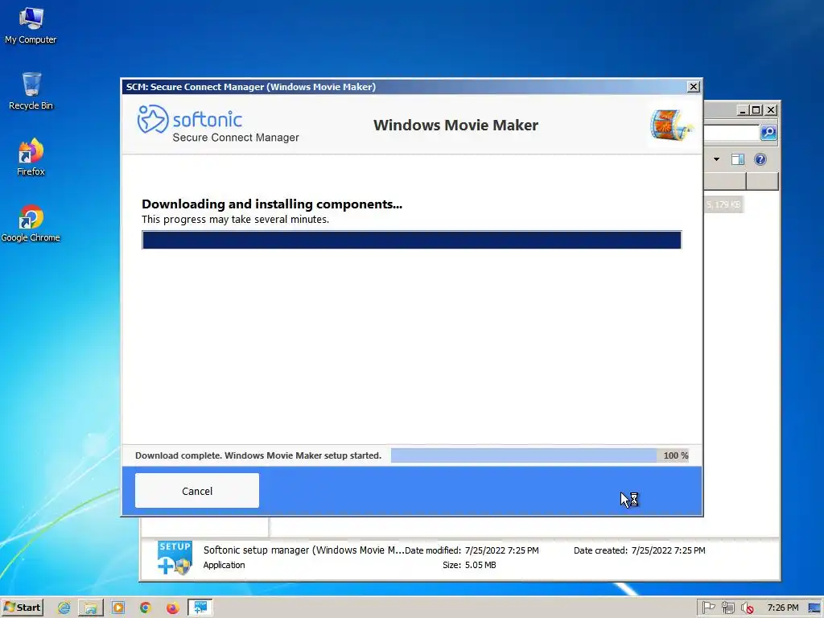Image resolution: width=824 pixels, height=618 pixels.
Task: Click the 'Application' file type label
Action: (224, 565)
